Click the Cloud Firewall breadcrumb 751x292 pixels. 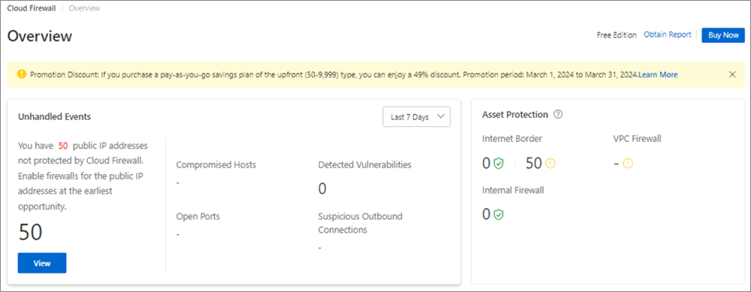pyautogui.click(x=31, y=8)
